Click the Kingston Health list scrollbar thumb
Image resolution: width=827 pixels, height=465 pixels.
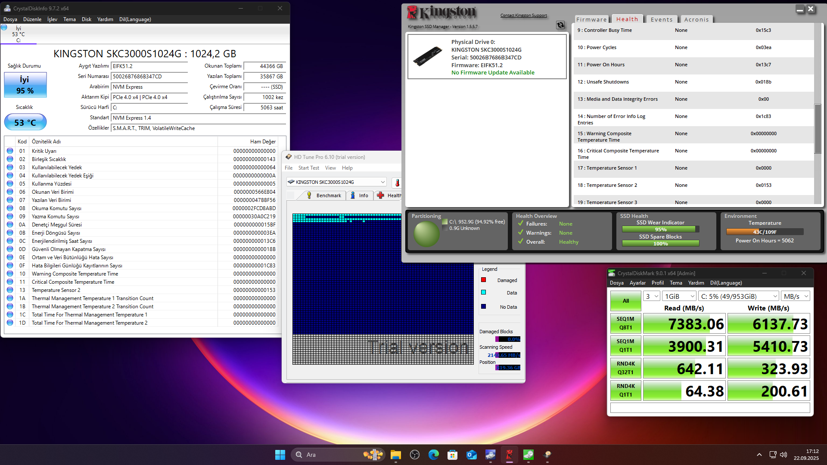[x=818, y=129]
